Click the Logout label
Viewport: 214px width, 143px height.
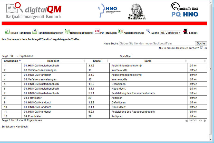click(x=193, y=33)
